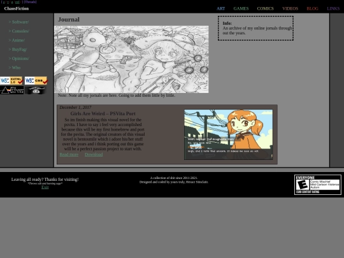Open the LINKS page
344x258 pixels.
click(333, 8)
